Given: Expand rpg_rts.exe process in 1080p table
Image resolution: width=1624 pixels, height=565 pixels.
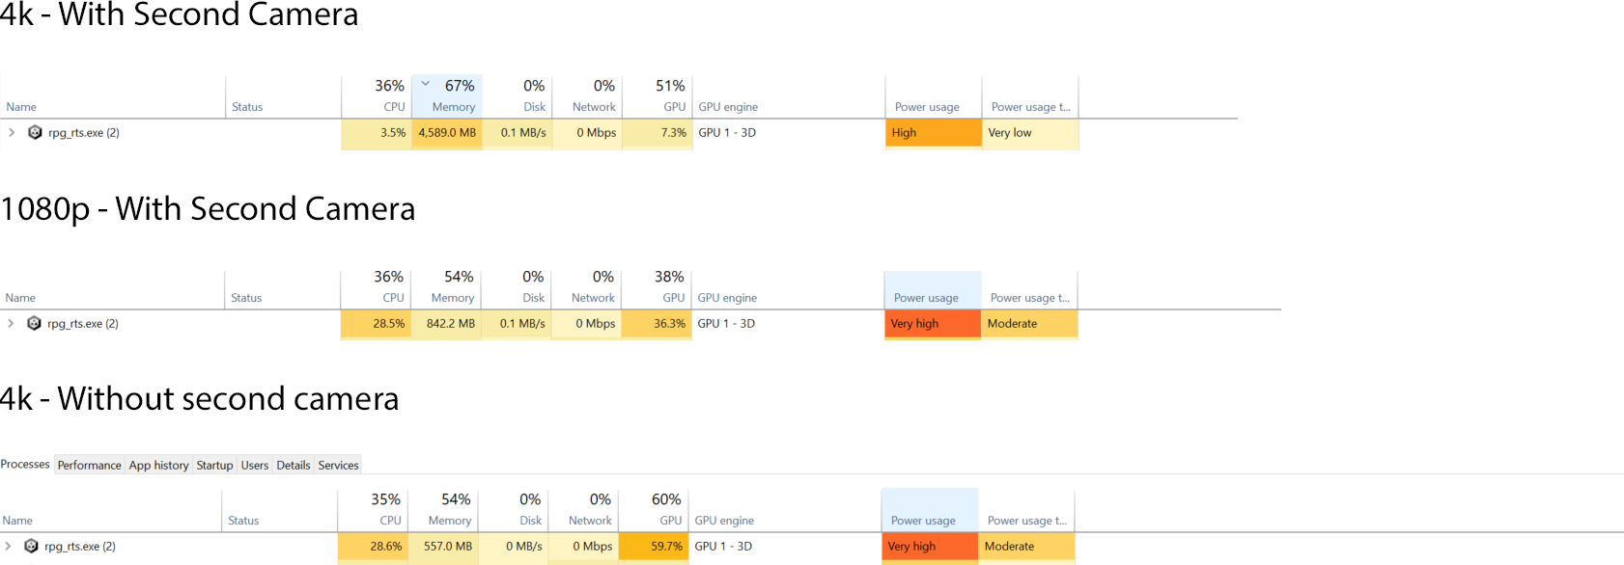Looking at the screenshot, I should coord(11,324).
